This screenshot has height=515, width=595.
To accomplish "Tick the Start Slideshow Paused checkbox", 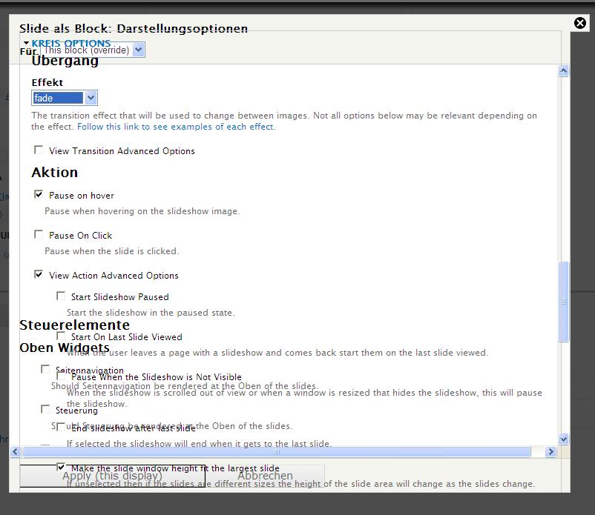I will tap(61, 296).
